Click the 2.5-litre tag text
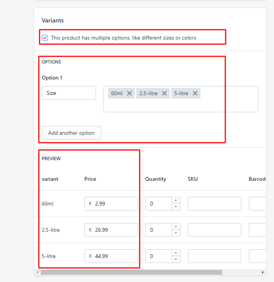The image size is (274, 282). click(x=148, y=93)
